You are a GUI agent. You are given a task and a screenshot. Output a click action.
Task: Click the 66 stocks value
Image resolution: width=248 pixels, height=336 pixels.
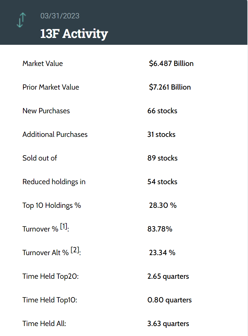point(162,111)
